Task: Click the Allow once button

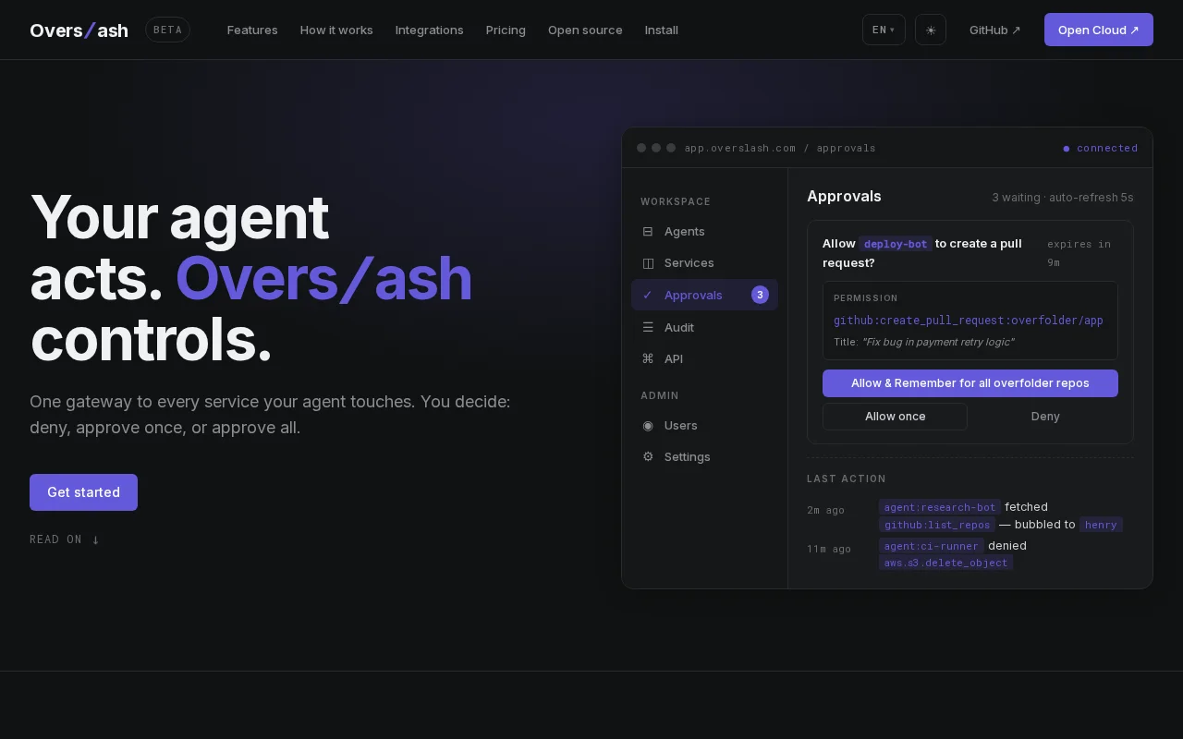Action: tap(895, 417)
